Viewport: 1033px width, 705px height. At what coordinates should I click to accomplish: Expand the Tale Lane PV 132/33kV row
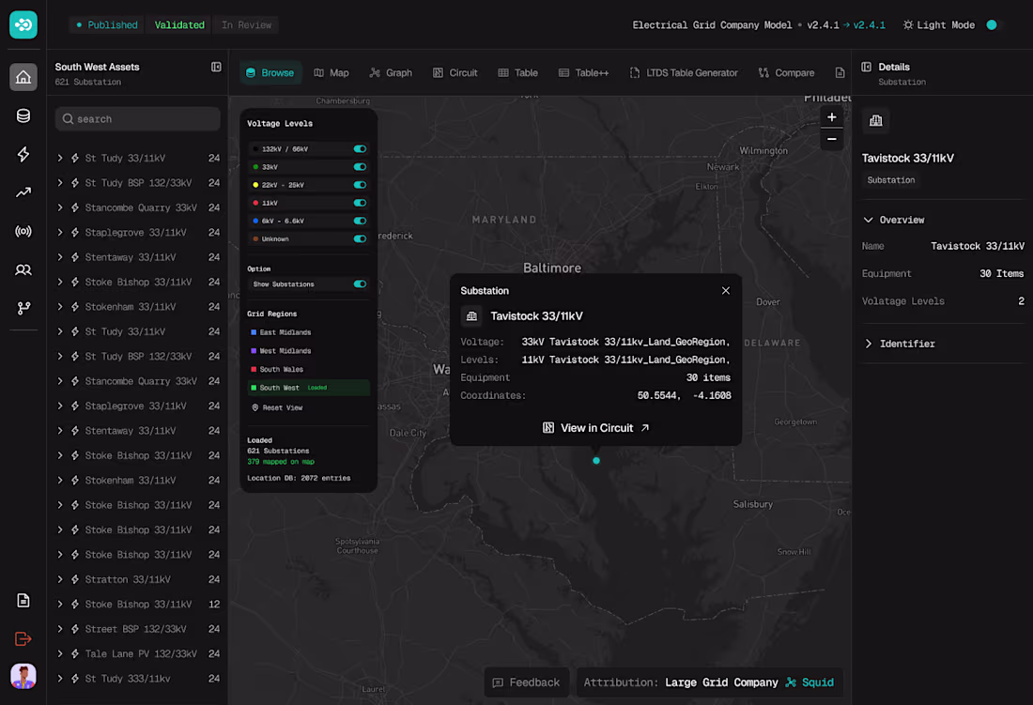click(x=60, y=653)
